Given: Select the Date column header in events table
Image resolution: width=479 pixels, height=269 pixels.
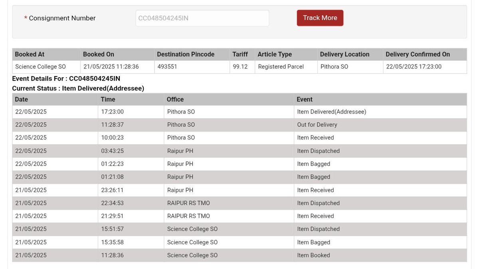Looking at the screenshot, I should [x=55, y=99].
